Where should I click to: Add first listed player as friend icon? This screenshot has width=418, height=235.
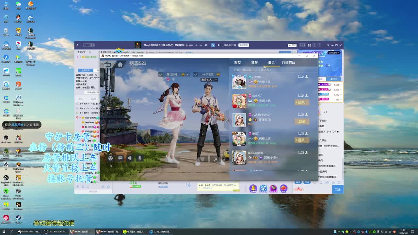tap(307, 77)
